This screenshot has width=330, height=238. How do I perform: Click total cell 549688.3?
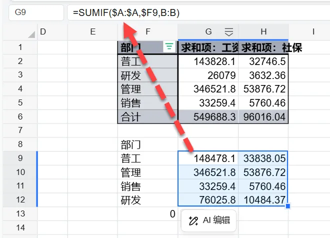coord(208,117)
